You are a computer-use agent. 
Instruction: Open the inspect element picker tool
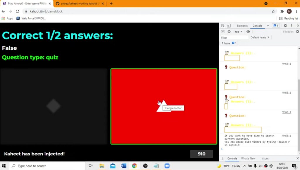pos(223,25)
